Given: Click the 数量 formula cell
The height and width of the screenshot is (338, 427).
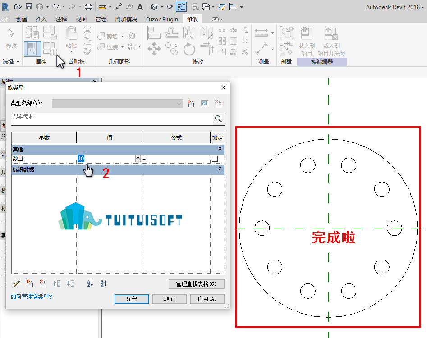Looking at the screenshot, I should (x=176, y=158).
